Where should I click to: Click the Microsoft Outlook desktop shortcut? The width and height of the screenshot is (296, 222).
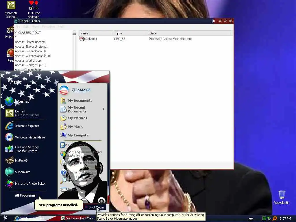[x=11, y=10]
